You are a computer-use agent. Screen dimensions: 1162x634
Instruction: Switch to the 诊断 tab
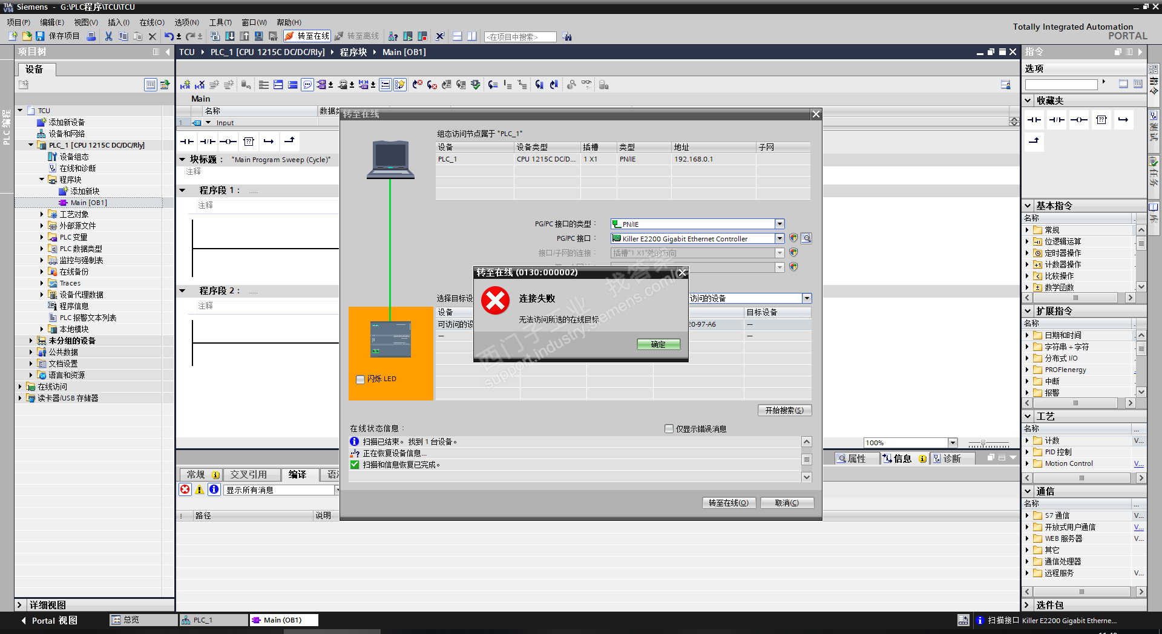(952, 459)
